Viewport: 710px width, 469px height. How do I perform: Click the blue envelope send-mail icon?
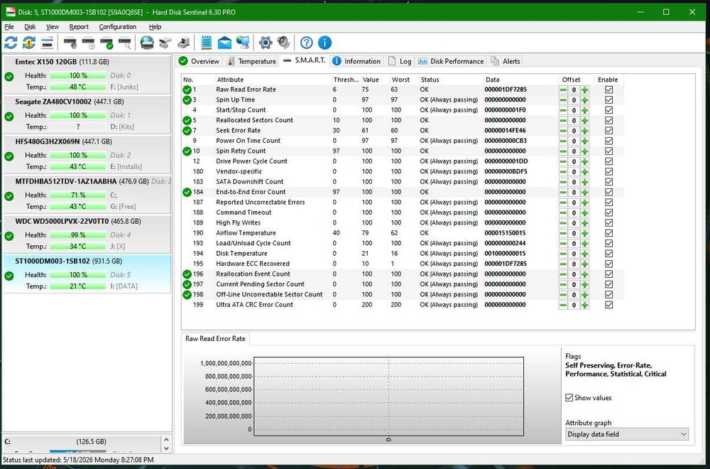pyautogui.click(x=224, y=43)
